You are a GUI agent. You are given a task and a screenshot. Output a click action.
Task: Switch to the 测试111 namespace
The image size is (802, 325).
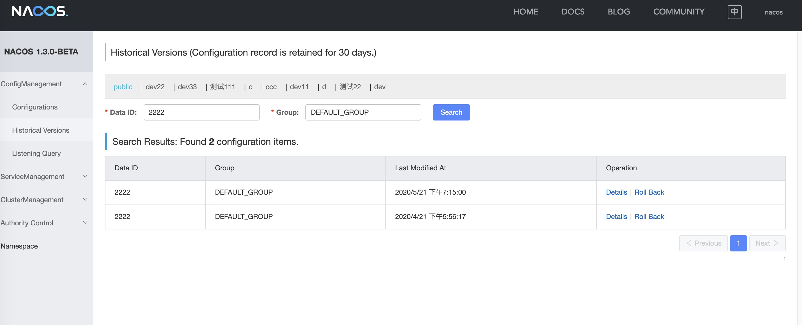(222, 87)
